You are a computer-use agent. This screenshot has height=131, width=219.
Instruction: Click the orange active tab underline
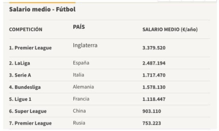click(42, 3)
